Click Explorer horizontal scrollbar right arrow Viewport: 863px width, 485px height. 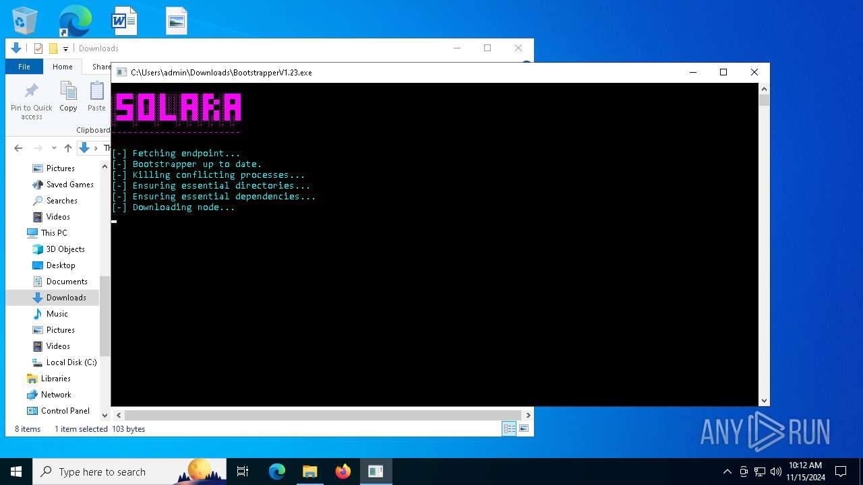pos(528,415)
